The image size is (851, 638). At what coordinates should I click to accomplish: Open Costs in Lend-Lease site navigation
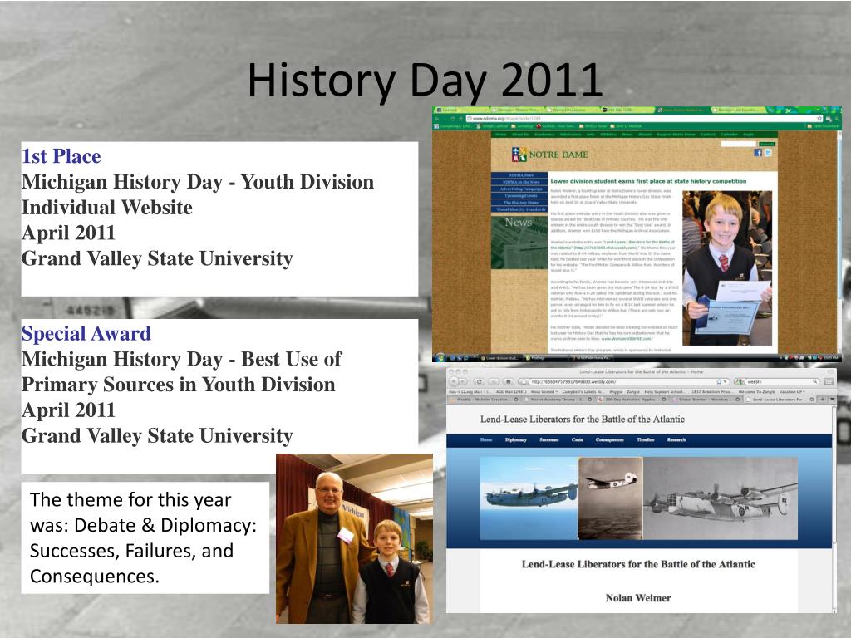pos(577,440)
